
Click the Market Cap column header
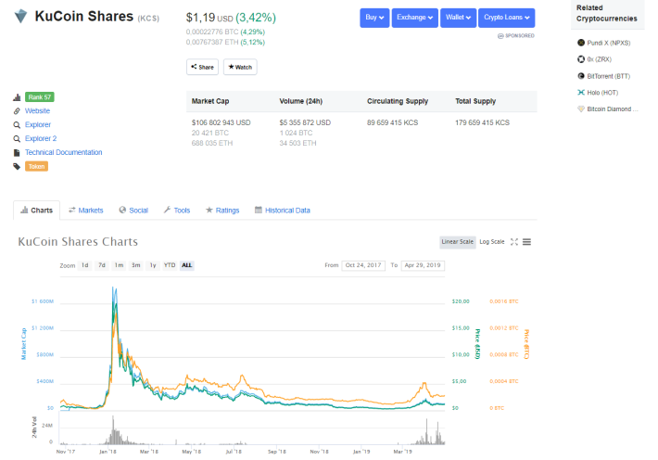click(210, 101)
